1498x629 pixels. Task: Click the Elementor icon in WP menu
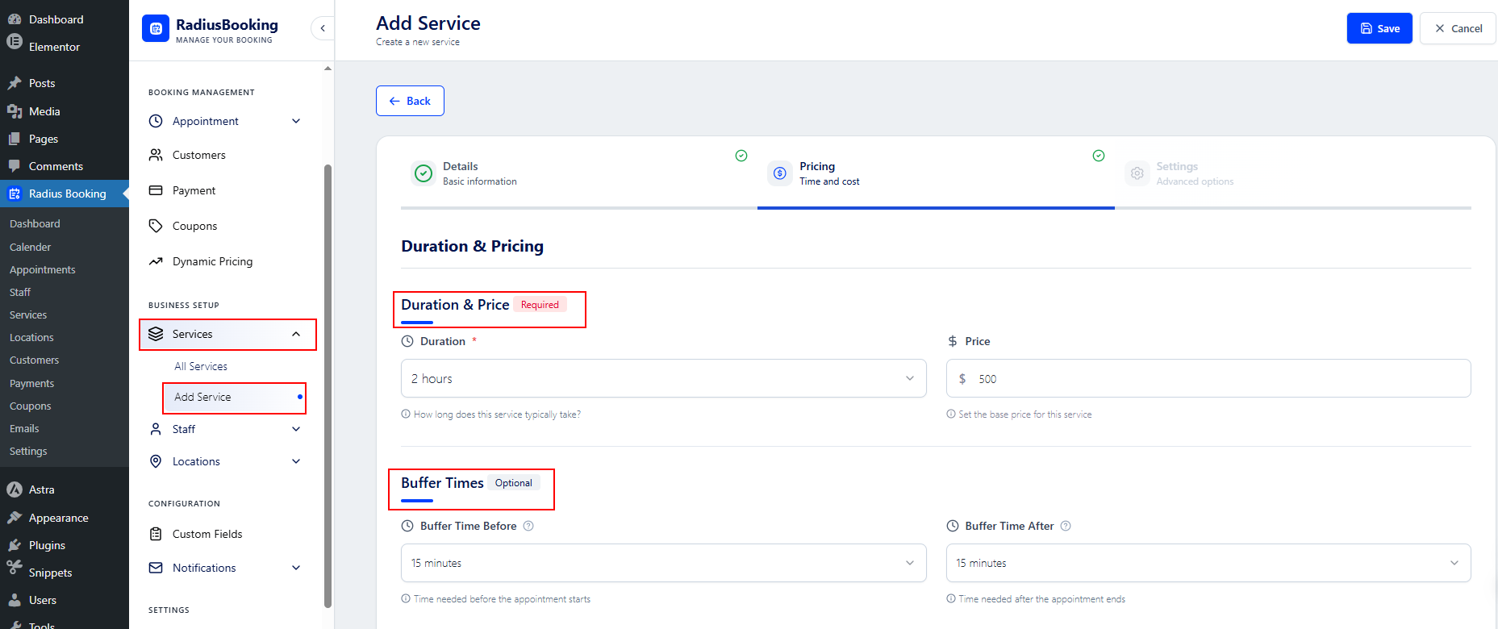pyautogui.click(x=15, y=42)
